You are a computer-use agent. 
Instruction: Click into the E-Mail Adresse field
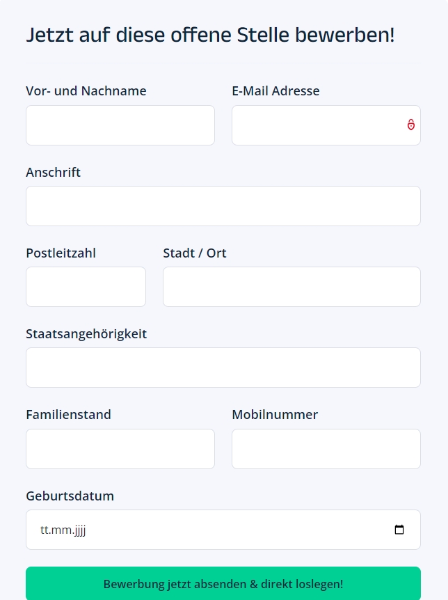326,125
